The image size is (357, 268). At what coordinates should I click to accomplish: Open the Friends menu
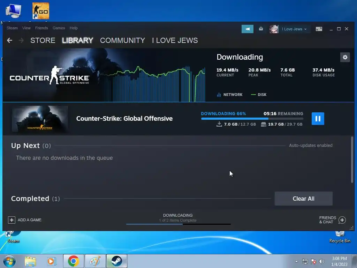[41, 28]
